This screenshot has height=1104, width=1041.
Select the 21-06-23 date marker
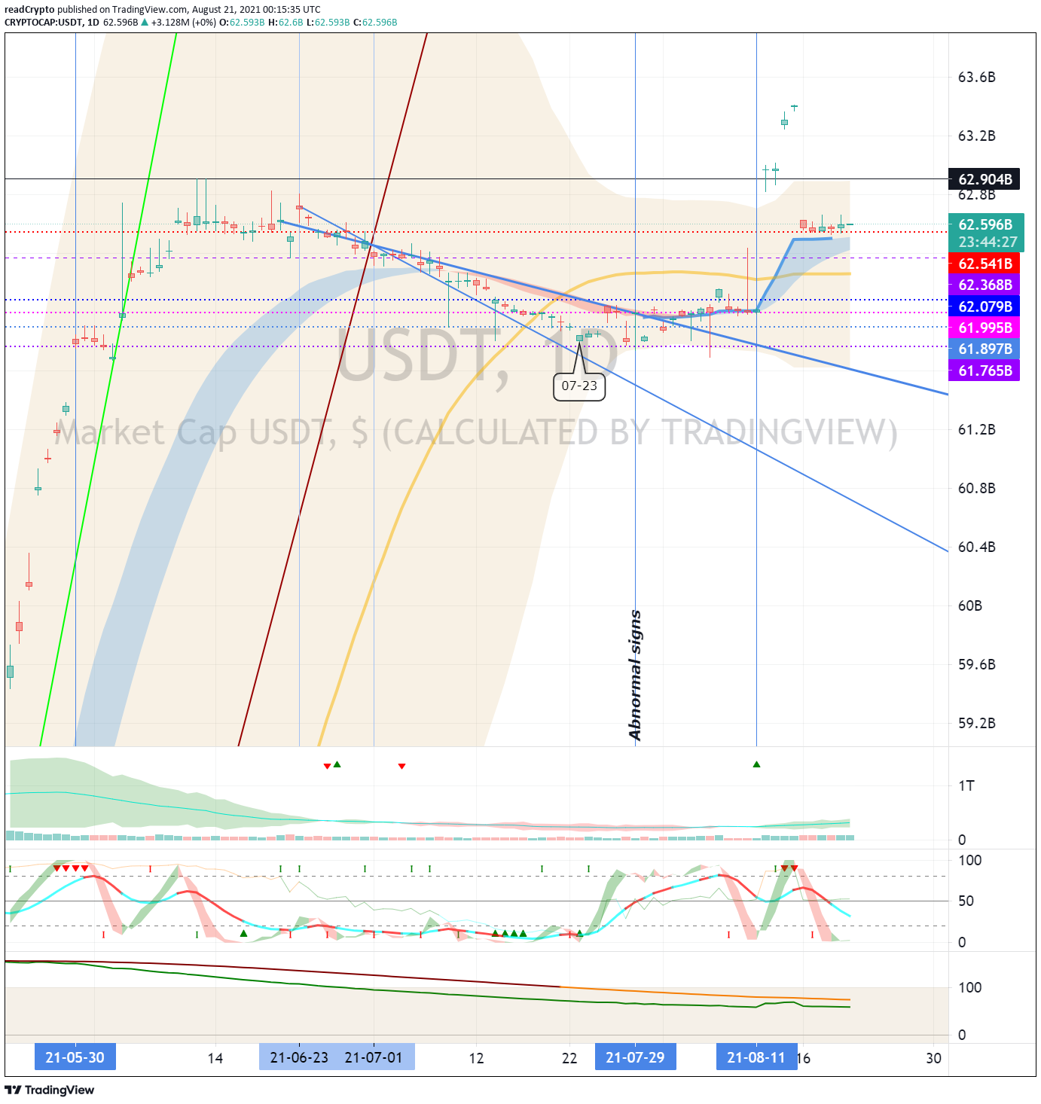[x=299, y=1057]
